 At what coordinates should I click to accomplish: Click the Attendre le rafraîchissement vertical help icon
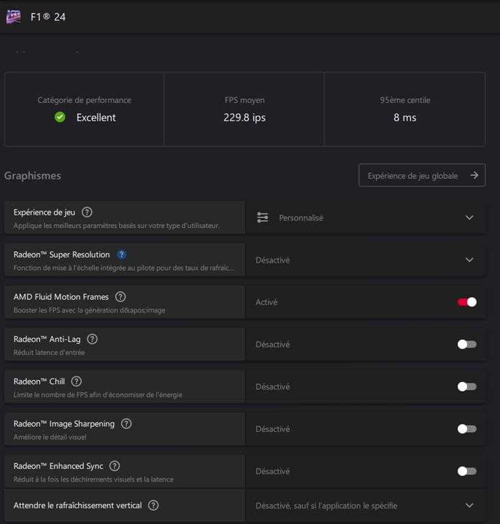click(153, 506)
